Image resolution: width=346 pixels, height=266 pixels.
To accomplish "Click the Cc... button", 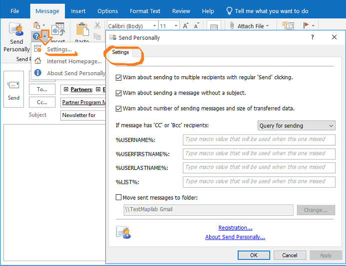I will [42, 102].
